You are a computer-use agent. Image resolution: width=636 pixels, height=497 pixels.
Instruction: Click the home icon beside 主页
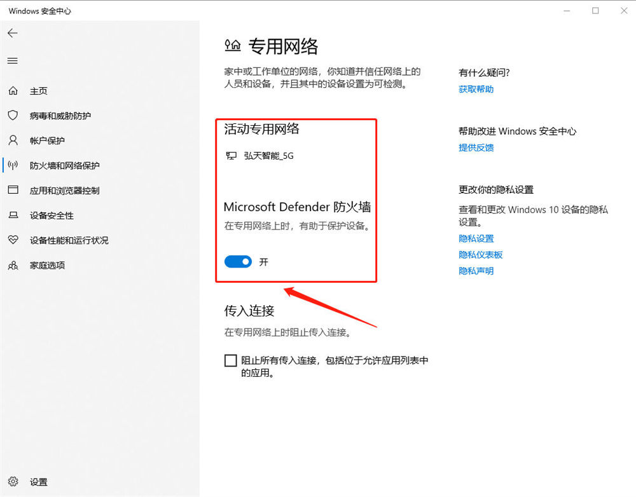pyautogui.click(x=13, y=91)
